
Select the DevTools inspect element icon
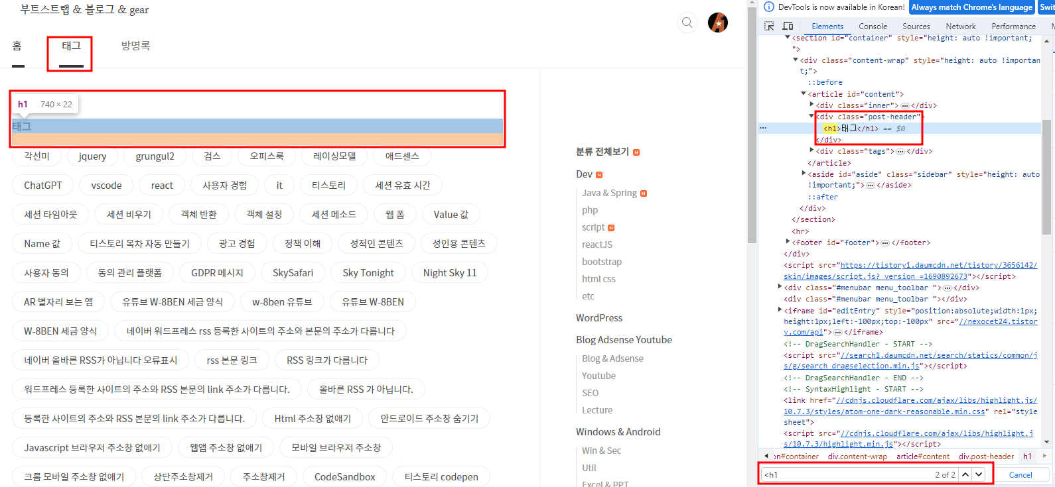(769, 26)
